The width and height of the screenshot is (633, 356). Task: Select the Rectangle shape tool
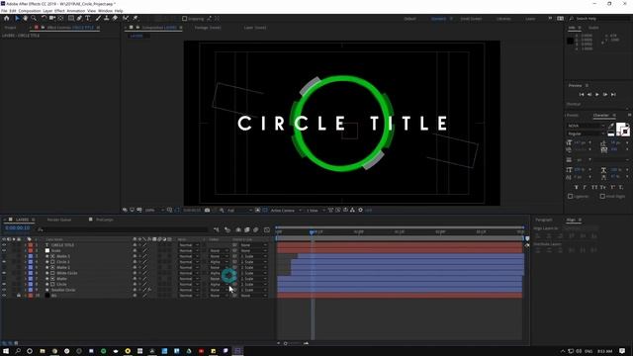point(71,18)
